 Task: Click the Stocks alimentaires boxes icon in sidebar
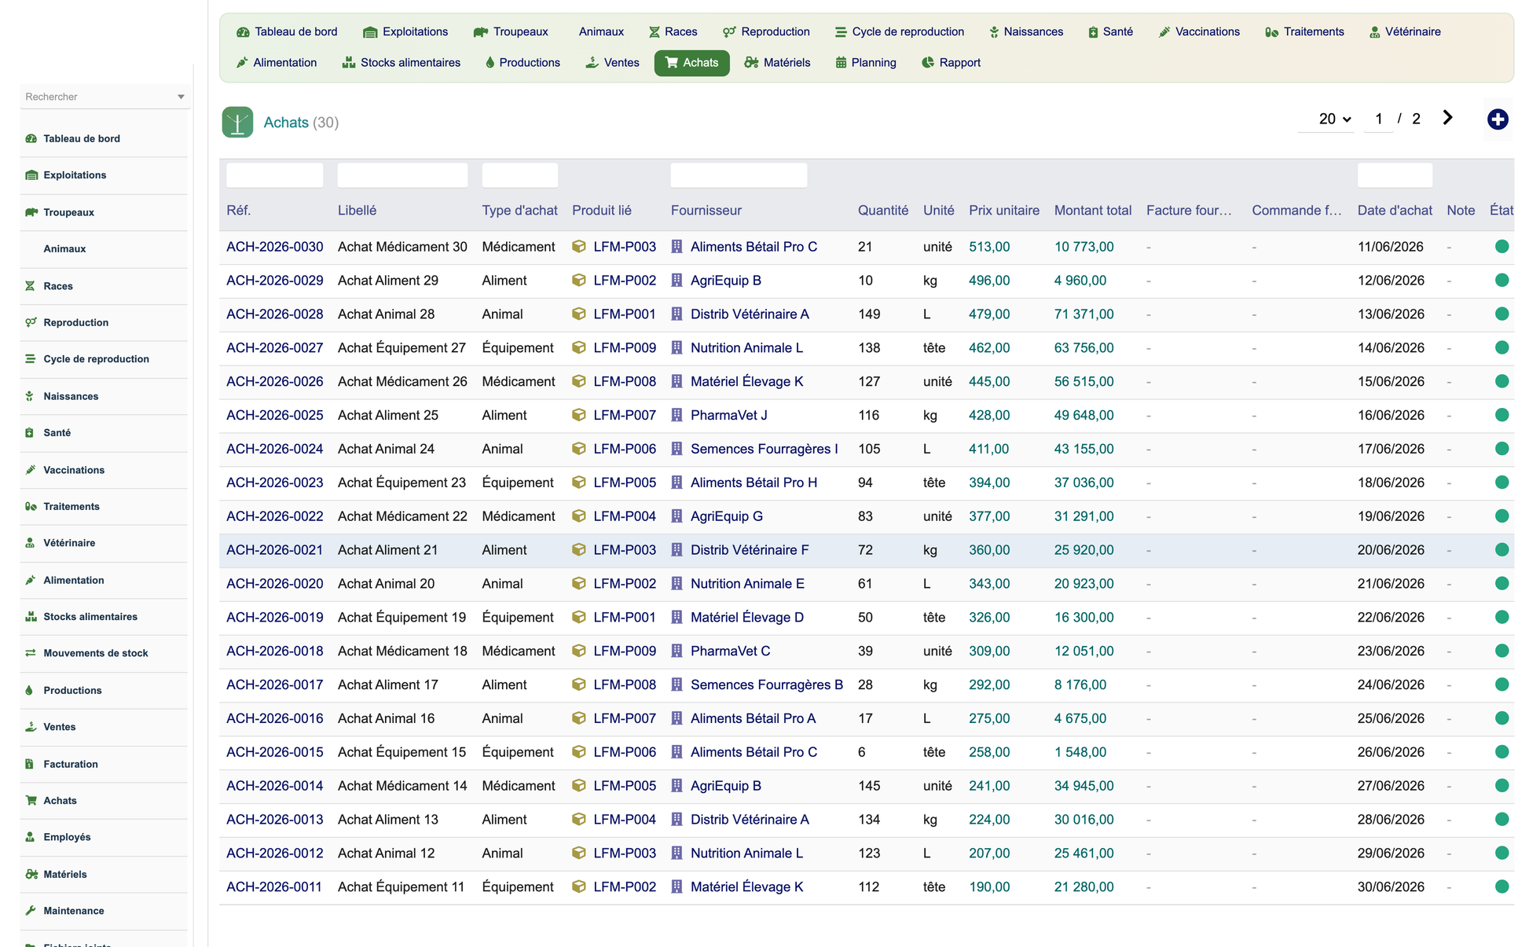tap(31, 617)
